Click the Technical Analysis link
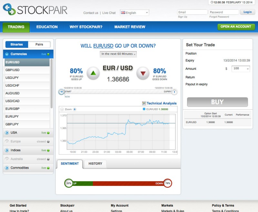258x212 pixels. pyautogui.click(x=162, y=103)
